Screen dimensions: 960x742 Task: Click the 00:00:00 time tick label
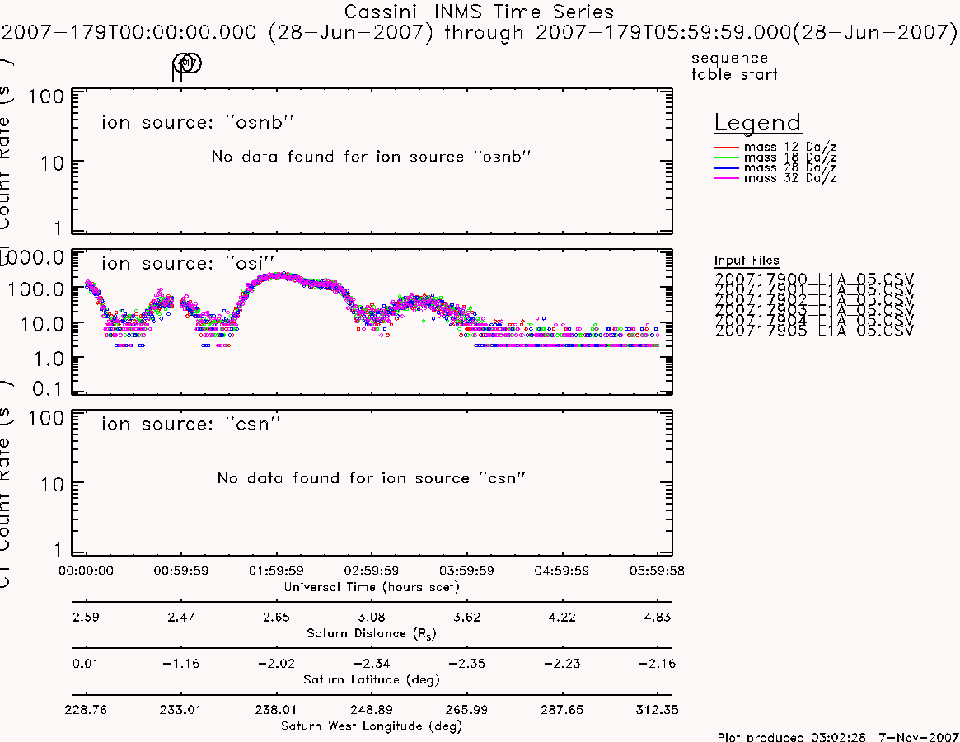86,571
